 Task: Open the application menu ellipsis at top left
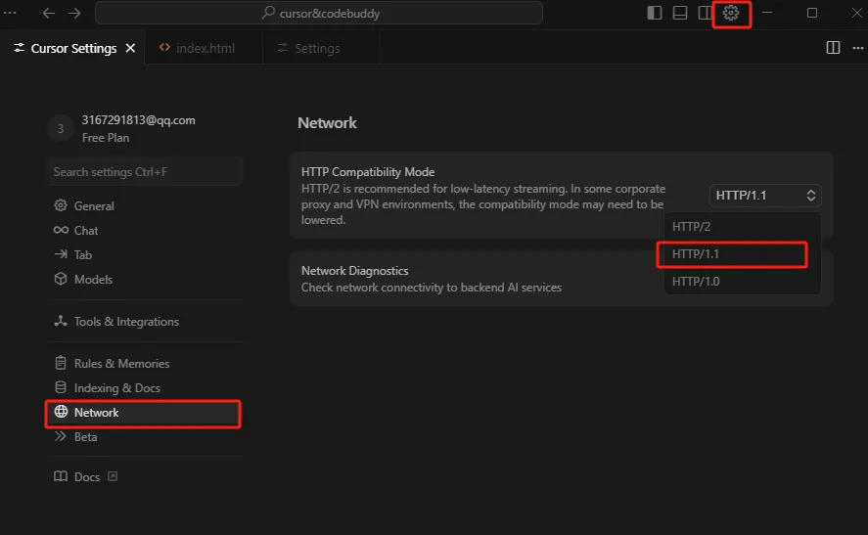10,12
